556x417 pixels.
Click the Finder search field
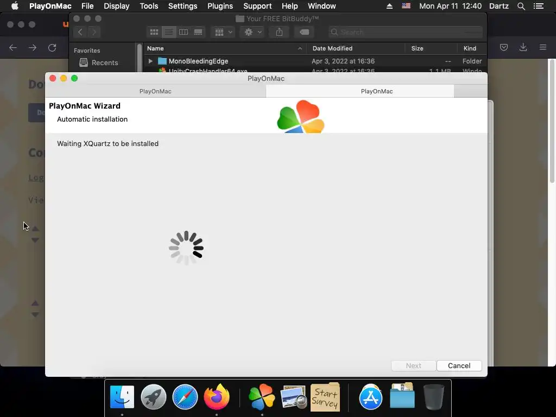tap(405, 32)
